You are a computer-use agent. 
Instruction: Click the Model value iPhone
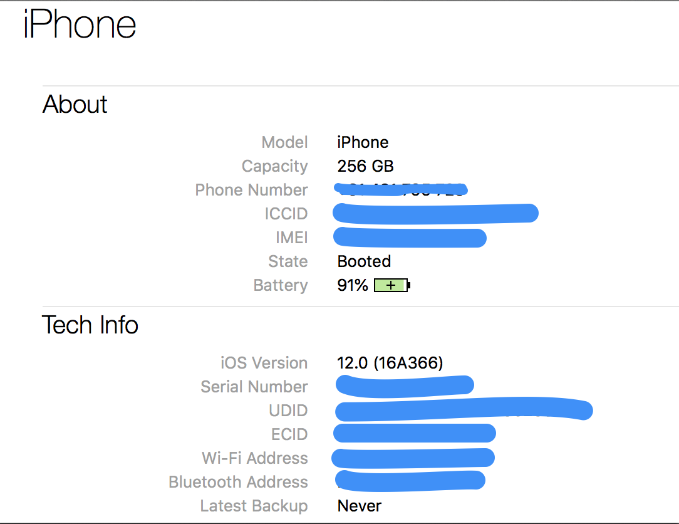(x=363, y=142)
